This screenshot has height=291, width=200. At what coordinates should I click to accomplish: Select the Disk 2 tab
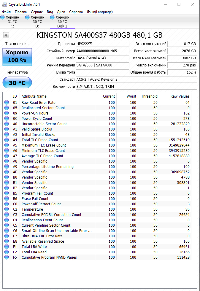pos(62,22)
